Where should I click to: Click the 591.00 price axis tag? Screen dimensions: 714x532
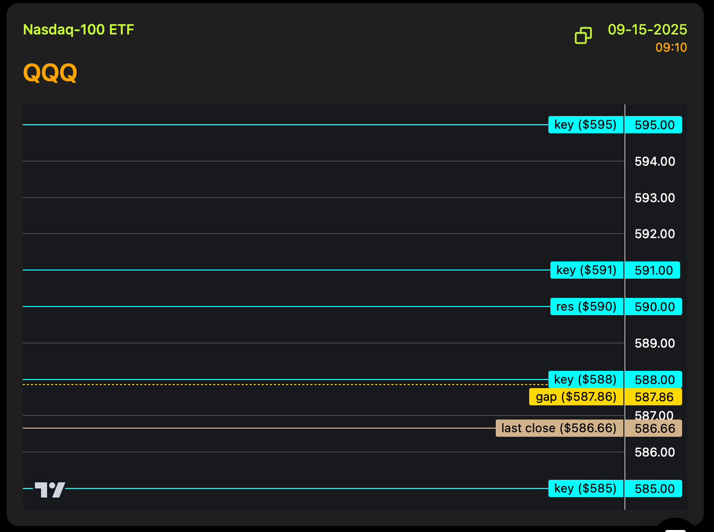coord(653,270)
